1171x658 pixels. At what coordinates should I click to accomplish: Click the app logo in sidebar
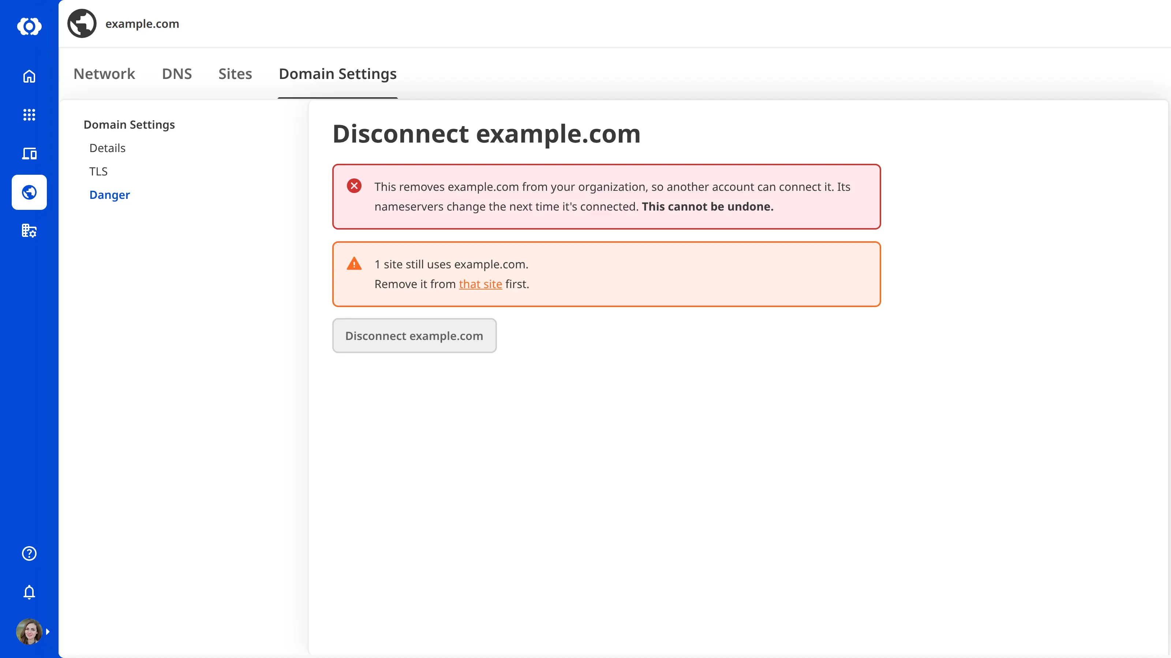(x=29, y=26)
